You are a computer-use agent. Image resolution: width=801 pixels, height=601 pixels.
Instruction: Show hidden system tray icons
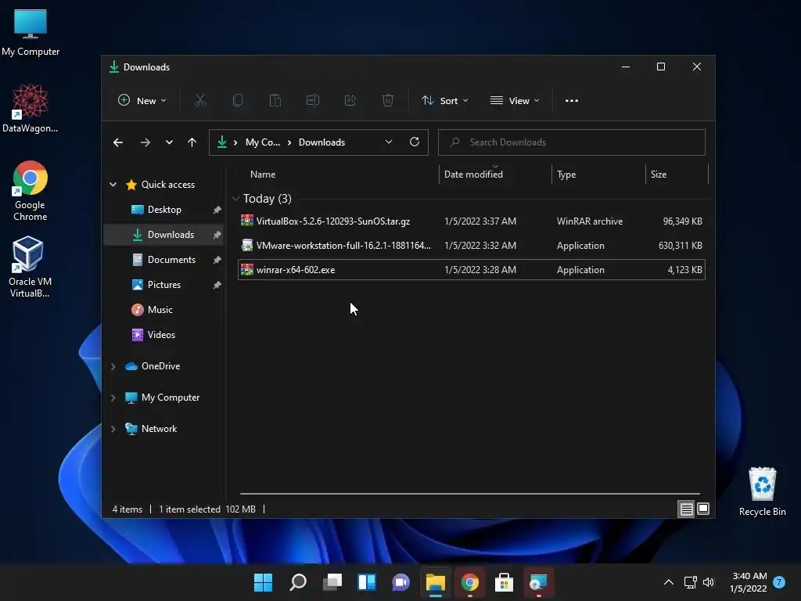[668, 582]
